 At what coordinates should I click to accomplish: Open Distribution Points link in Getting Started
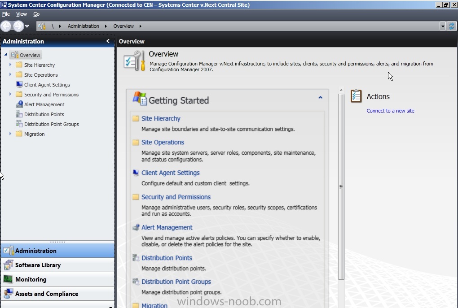(x=167, y=258)
